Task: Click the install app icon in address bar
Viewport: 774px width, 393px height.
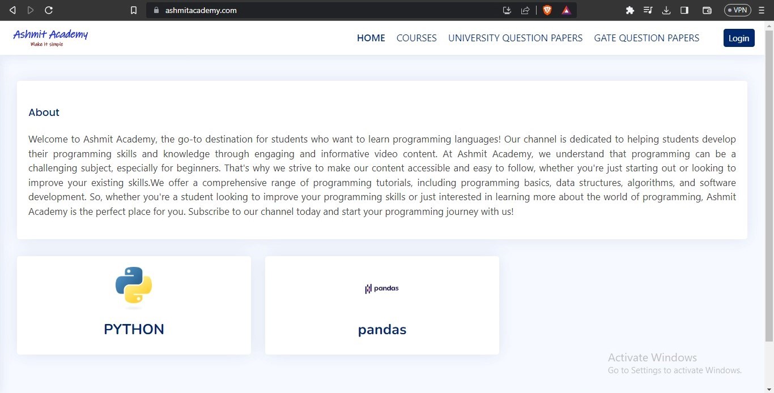Action: (x=507, y=10)
